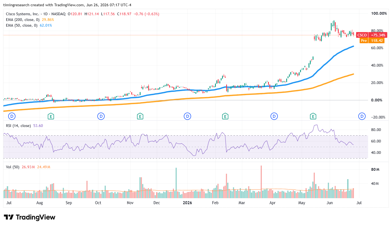Image resolution: width=392 pixels, height=227 pixels.
Task: Click the close price C118.97
Action: pos(124,14)
